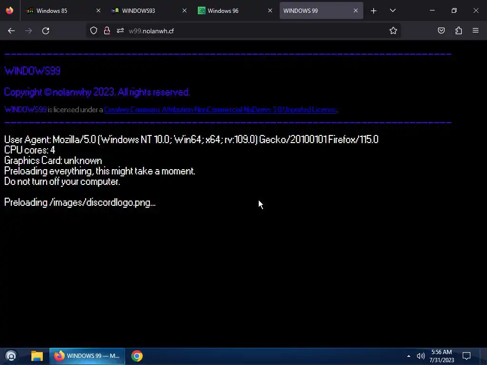The width and height of the screenshot is (487, 365).
Task: Click the Copyright nolanwhy 2023 line
Action: (x=97, y=92)
